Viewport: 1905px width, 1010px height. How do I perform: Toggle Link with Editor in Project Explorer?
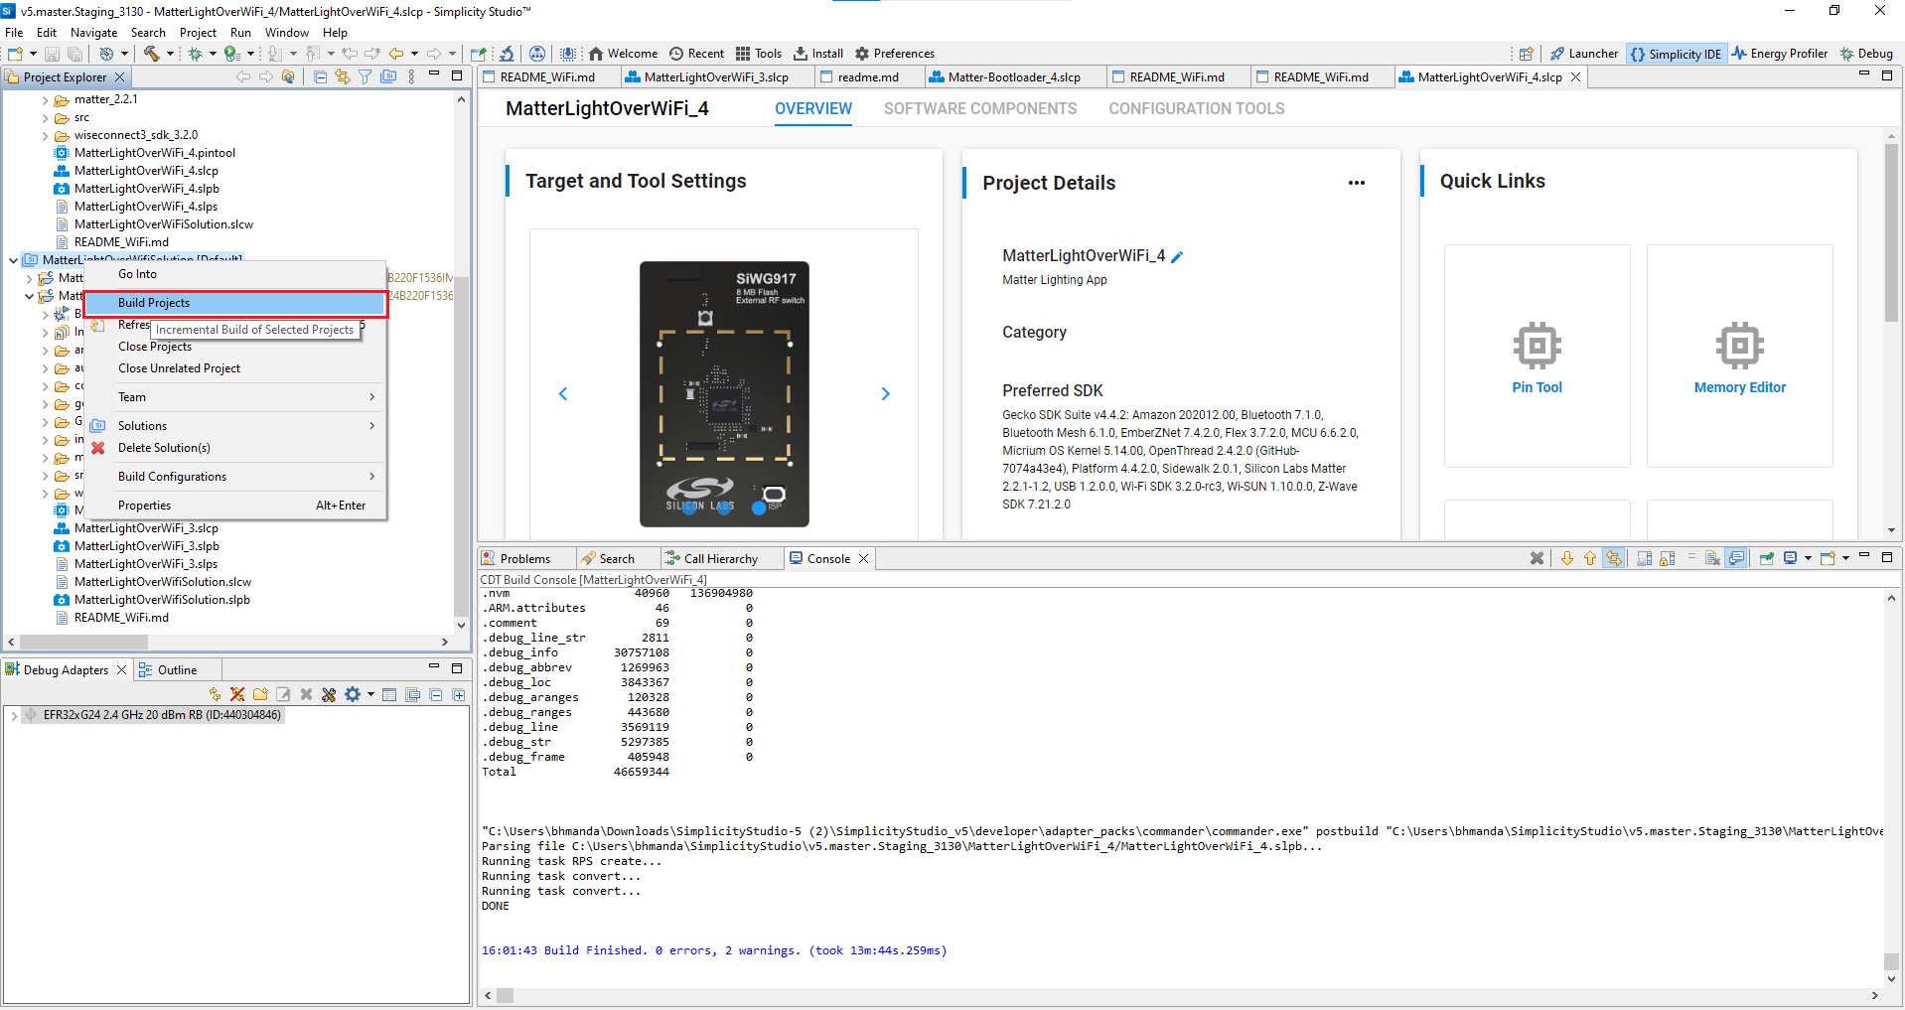click(x=343, y=77)
